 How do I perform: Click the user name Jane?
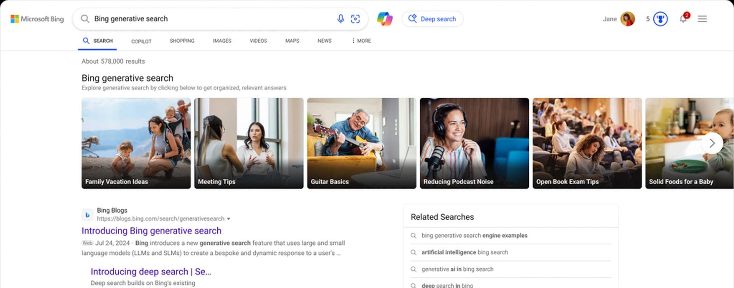(x=610, y=19)
